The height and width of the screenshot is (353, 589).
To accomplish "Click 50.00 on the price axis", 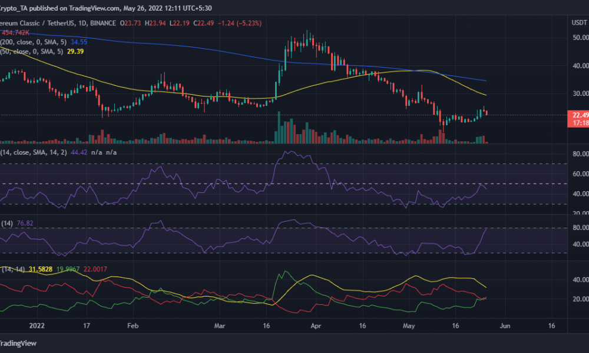I will [x=580, y=38].
